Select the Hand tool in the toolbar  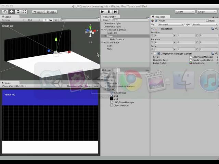click(5, 12)
